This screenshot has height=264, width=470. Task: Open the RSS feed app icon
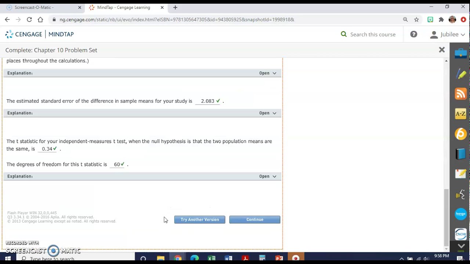460,94
